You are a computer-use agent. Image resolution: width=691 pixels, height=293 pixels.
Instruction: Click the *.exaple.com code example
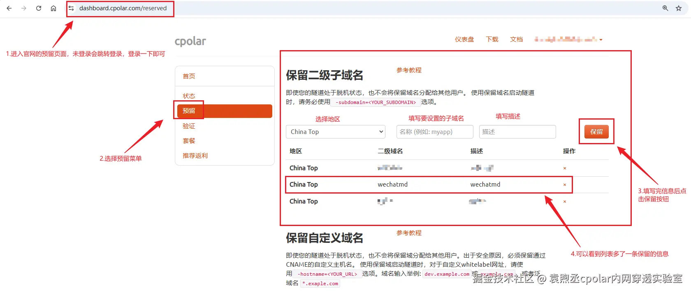pos(320,284)
